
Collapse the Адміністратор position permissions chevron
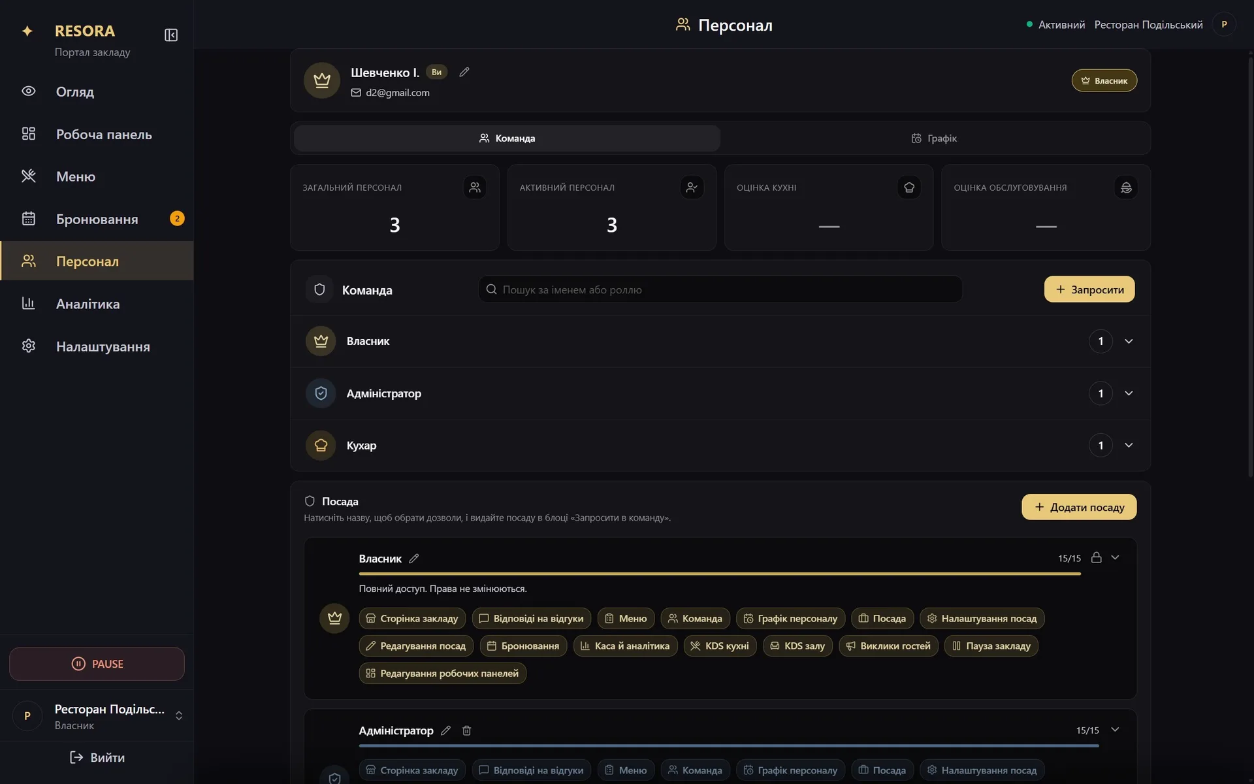tap(1116, 730)
